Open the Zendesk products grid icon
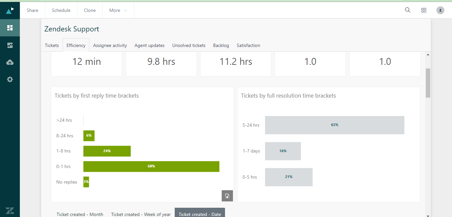 click(424, 10)
